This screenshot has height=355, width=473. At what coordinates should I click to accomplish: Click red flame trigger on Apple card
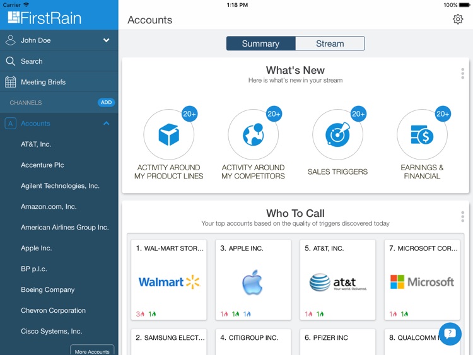pos(224,314)
